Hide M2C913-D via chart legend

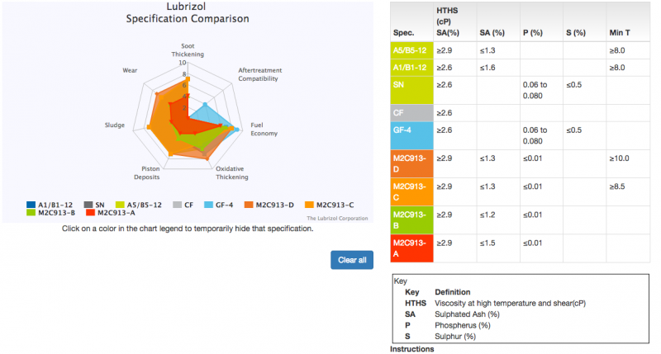click(269, 205)
